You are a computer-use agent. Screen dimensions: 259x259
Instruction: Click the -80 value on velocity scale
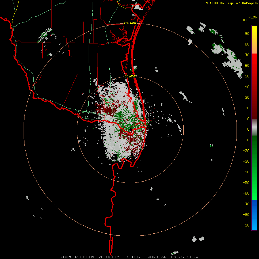click(246, 215)
